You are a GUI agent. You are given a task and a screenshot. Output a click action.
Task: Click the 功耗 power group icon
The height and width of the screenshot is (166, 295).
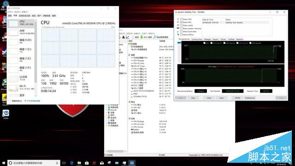pyautogui.click(x=130, y=119)
